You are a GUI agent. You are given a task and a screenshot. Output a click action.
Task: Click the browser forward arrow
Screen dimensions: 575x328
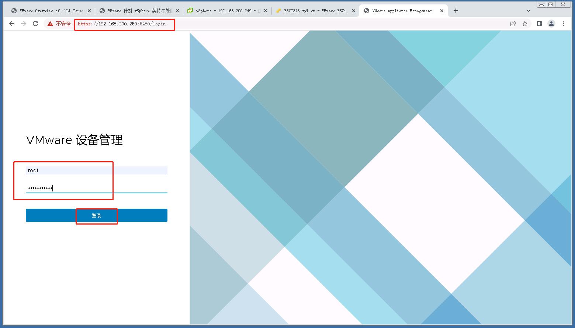coord(24,24)
